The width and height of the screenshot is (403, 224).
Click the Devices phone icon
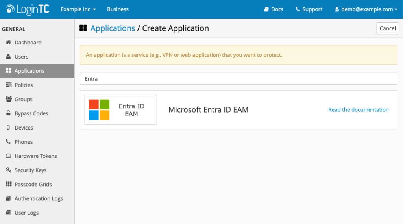point(9,127)
